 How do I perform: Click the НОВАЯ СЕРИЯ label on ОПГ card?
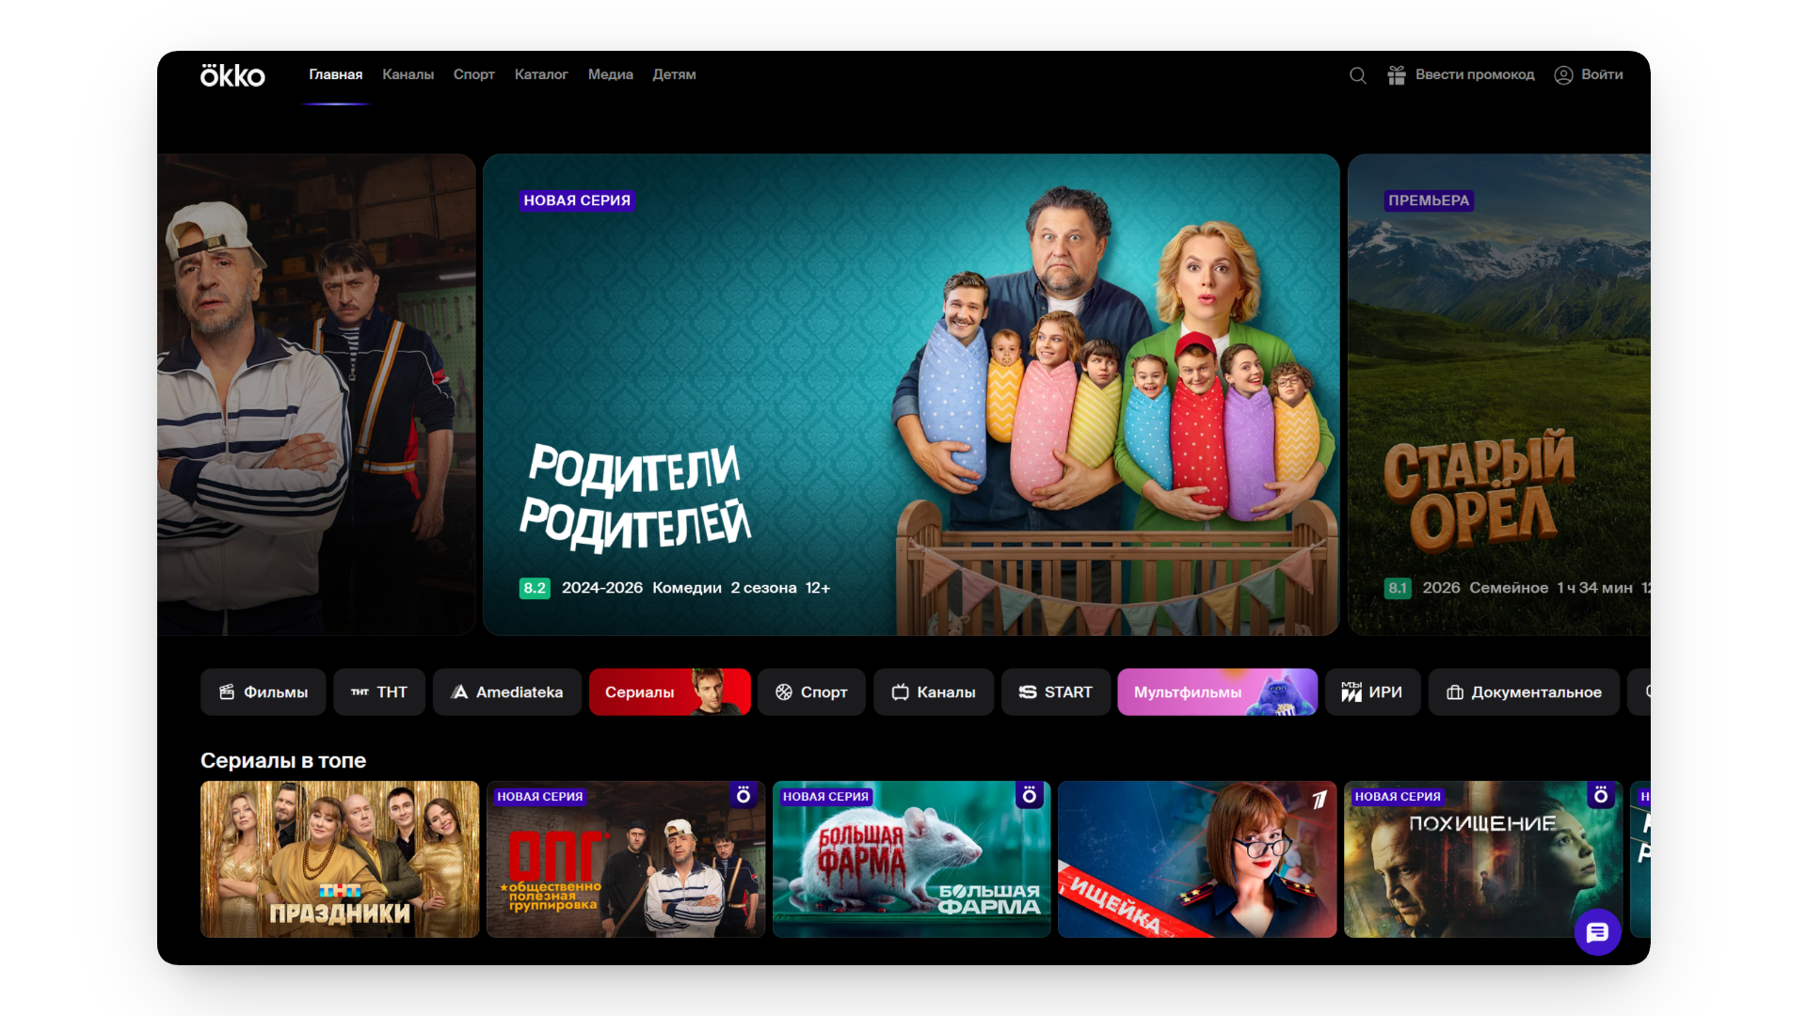[540, 797]
